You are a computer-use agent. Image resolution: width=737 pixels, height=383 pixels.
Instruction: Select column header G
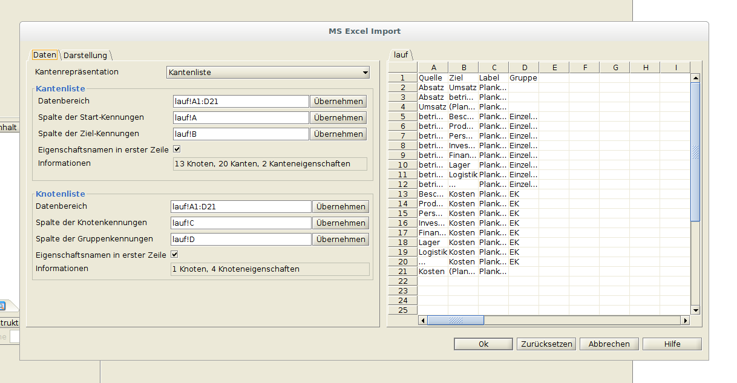615,67
